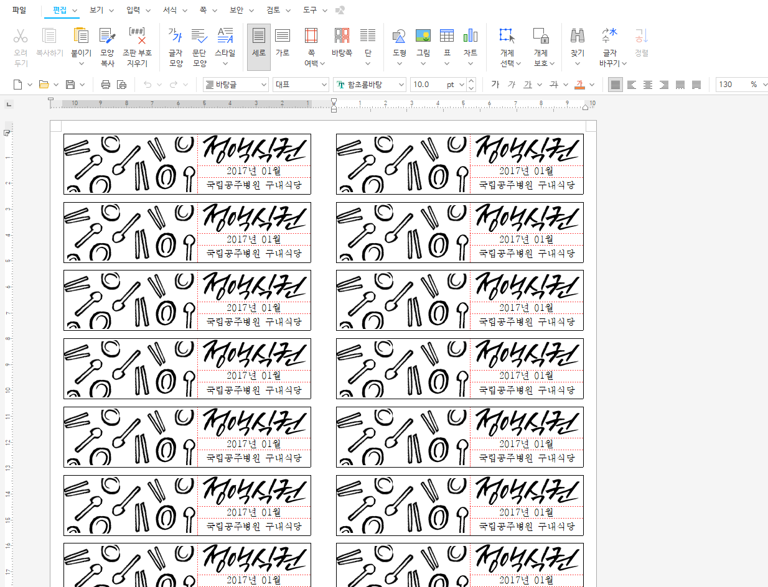The image size is (768, 587).
Task: Switch to the 서식 format tab
Action: [x=170, y=10]
